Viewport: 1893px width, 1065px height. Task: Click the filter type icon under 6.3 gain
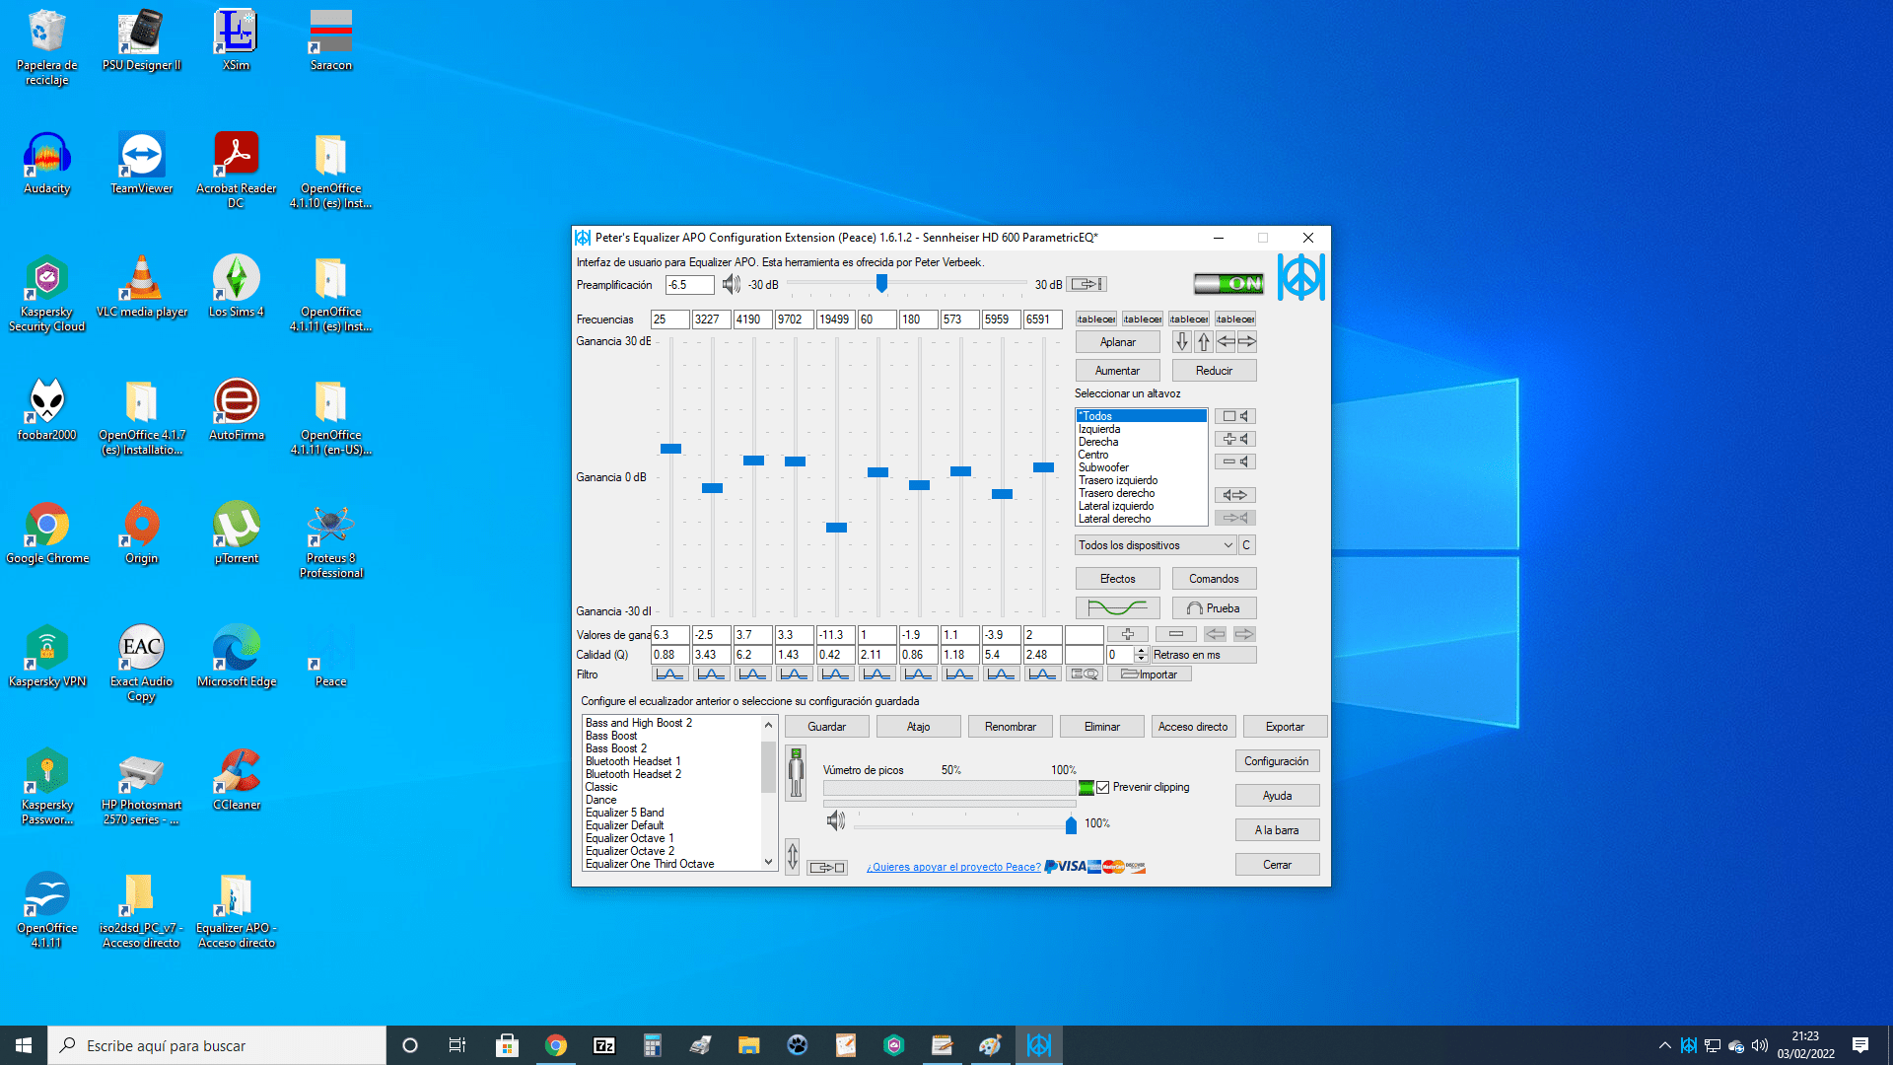pos(669,674)
